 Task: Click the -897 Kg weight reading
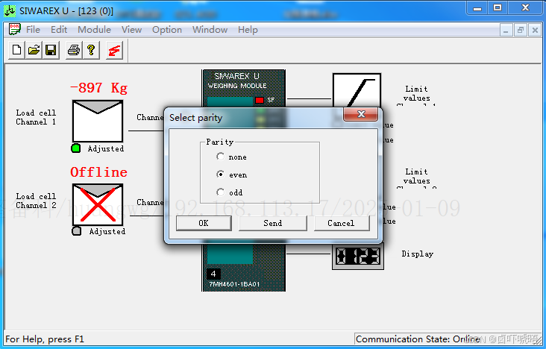(x=99, y=88)
